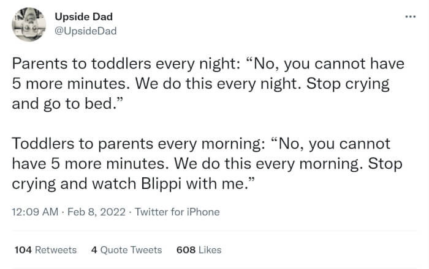Click the word "Retweets" label
The image size is (429, 269).
(55, 249)
